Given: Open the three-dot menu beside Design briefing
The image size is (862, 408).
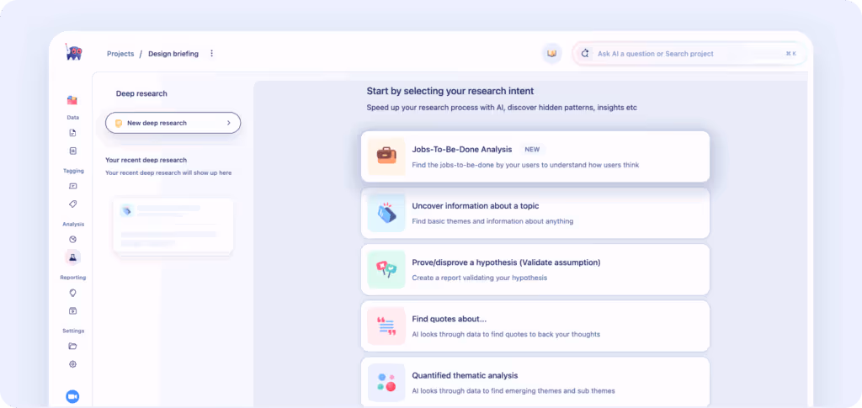Looking at the screenshot, I should pyautogui.click(x=211, y=53).
